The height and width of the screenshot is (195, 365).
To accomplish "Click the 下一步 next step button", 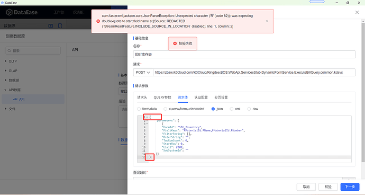I will coord(350,187).
